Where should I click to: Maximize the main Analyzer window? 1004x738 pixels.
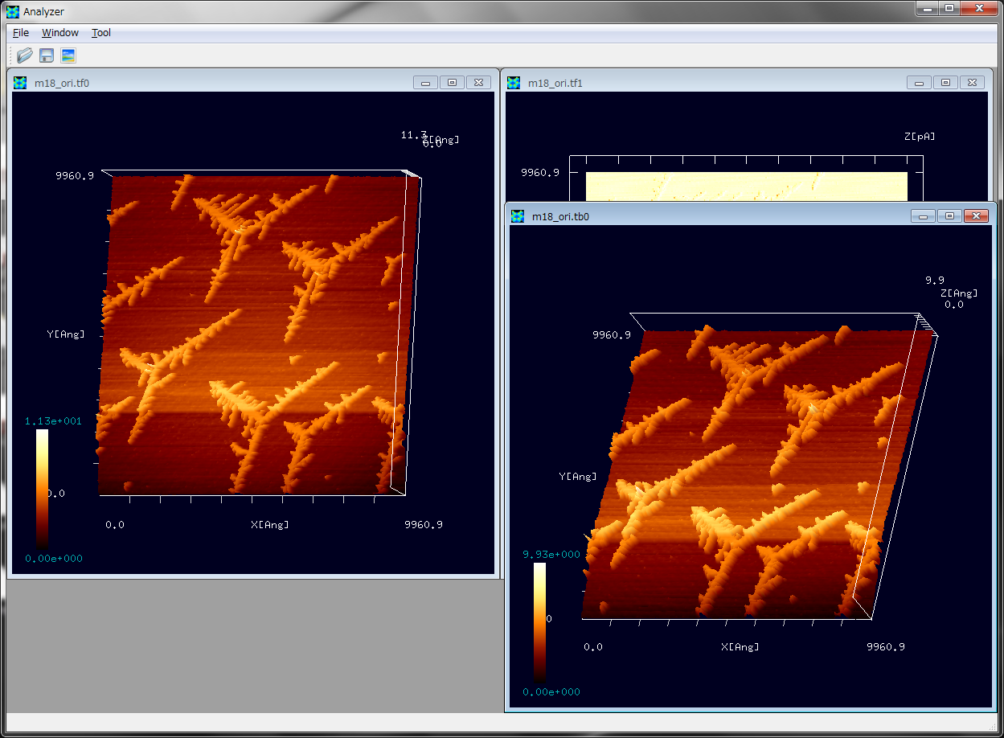point(949,8)
